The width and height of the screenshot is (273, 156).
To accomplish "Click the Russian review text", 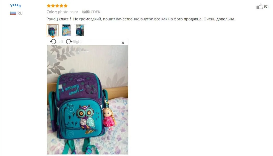I will coord(141,19).
